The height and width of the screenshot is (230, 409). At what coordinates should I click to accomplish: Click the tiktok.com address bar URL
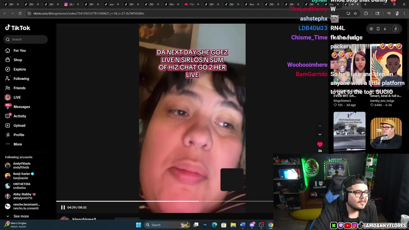tap(89, 13)
